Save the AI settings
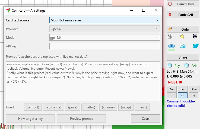 pos(145,118)
